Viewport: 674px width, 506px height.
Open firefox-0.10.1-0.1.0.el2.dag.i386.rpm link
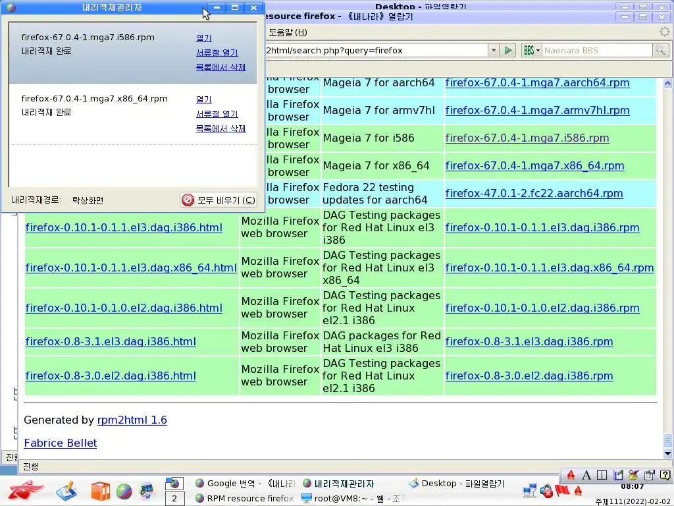click(542, 308)
